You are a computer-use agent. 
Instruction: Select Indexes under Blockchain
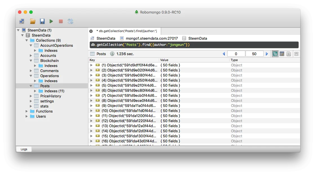51,66
